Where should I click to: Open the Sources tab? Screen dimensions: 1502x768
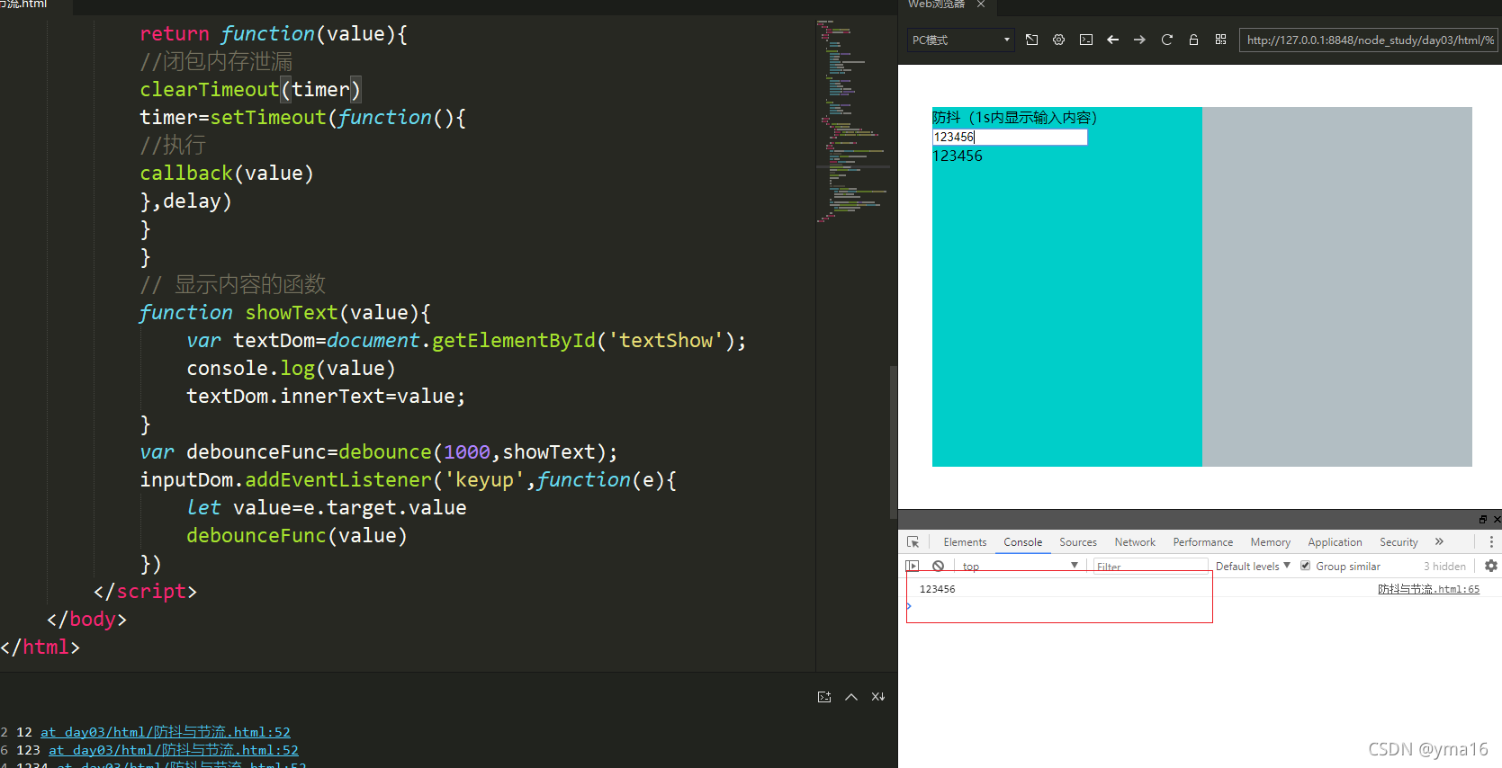(x=1078, y=542)
